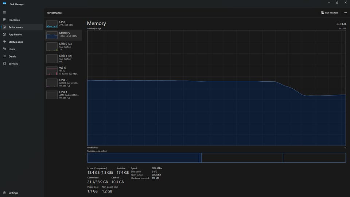350x197 pixels.
Task: Select GPU 1 AMD Radeon entry
Action: pos(63,95)
